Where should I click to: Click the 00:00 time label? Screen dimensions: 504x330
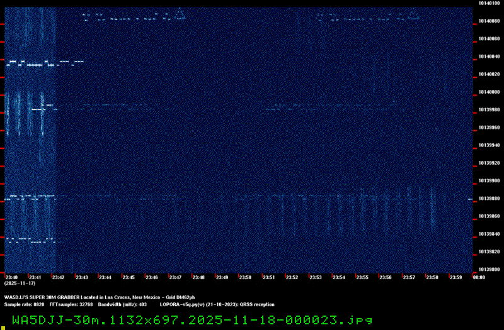tap(478, 277)
